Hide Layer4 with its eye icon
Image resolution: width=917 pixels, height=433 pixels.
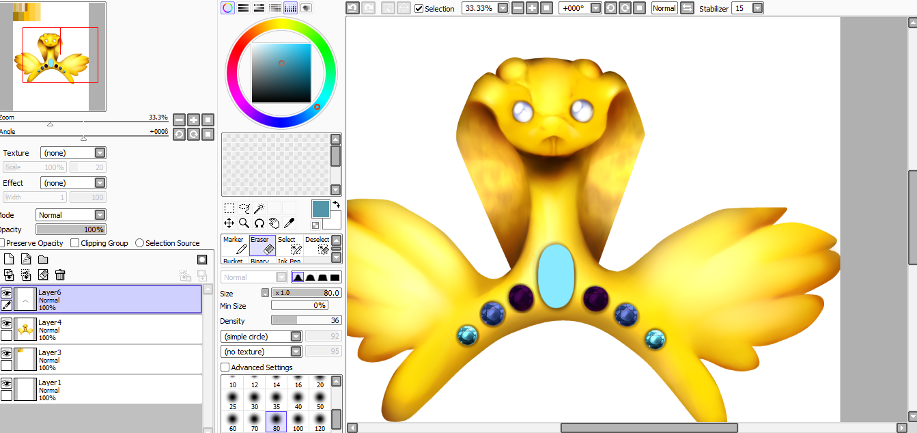tap(6, 323)
